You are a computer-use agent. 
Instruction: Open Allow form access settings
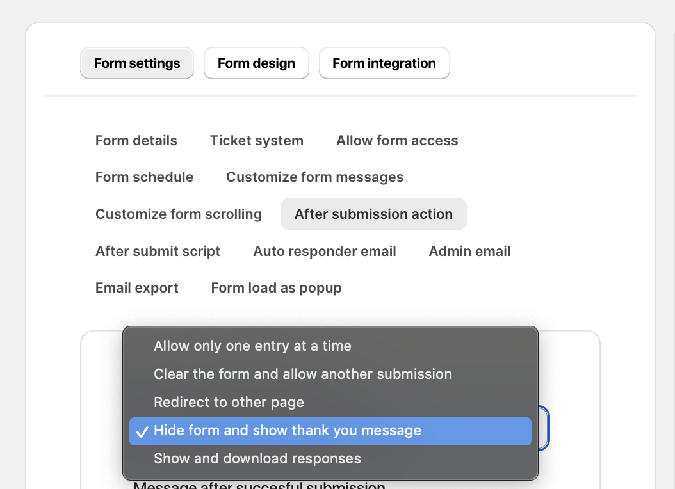click(x=397, y=141)
